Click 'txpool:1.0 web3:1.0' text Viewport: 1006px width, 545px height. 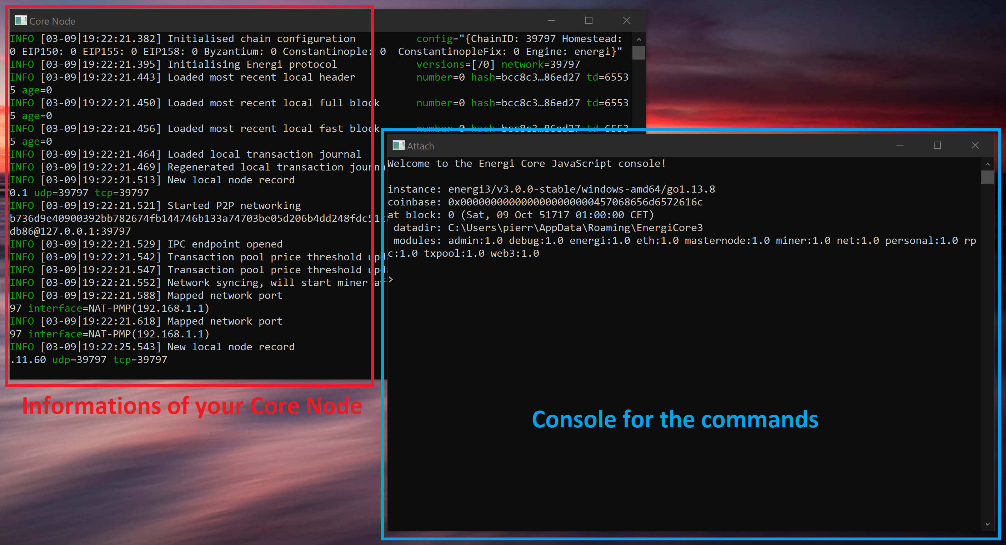pyautogui.click(x=481, y=254)
